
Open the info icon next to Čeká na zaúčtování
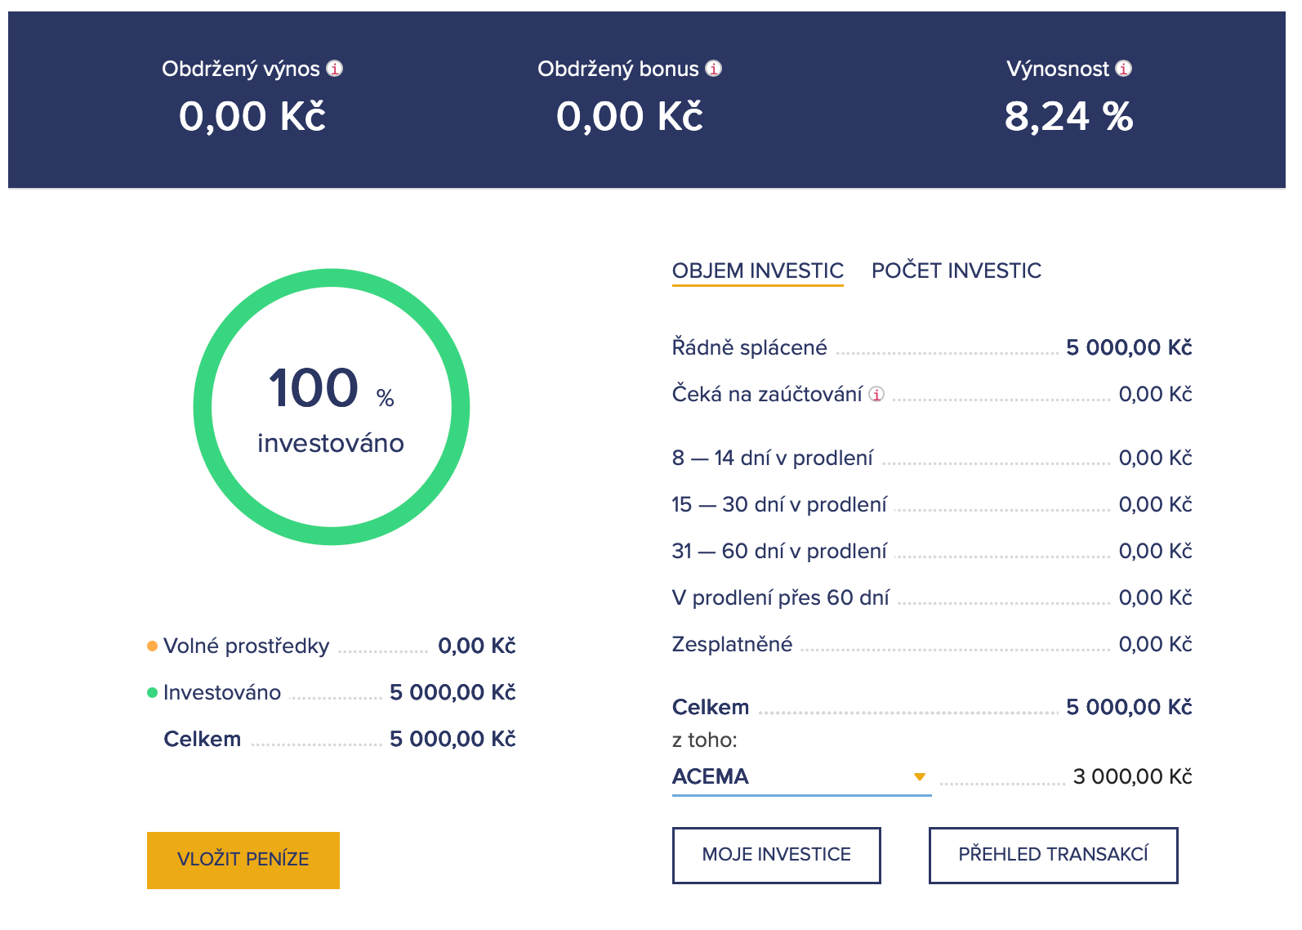point(877,394)
